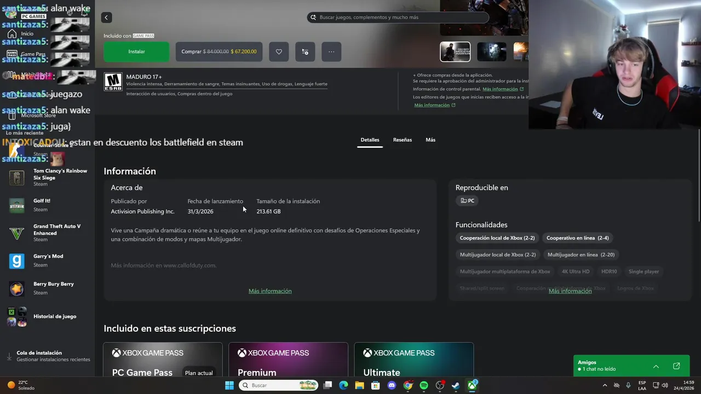Open Counter-Strike 2 icon in recent list

(x=16, y=150)
